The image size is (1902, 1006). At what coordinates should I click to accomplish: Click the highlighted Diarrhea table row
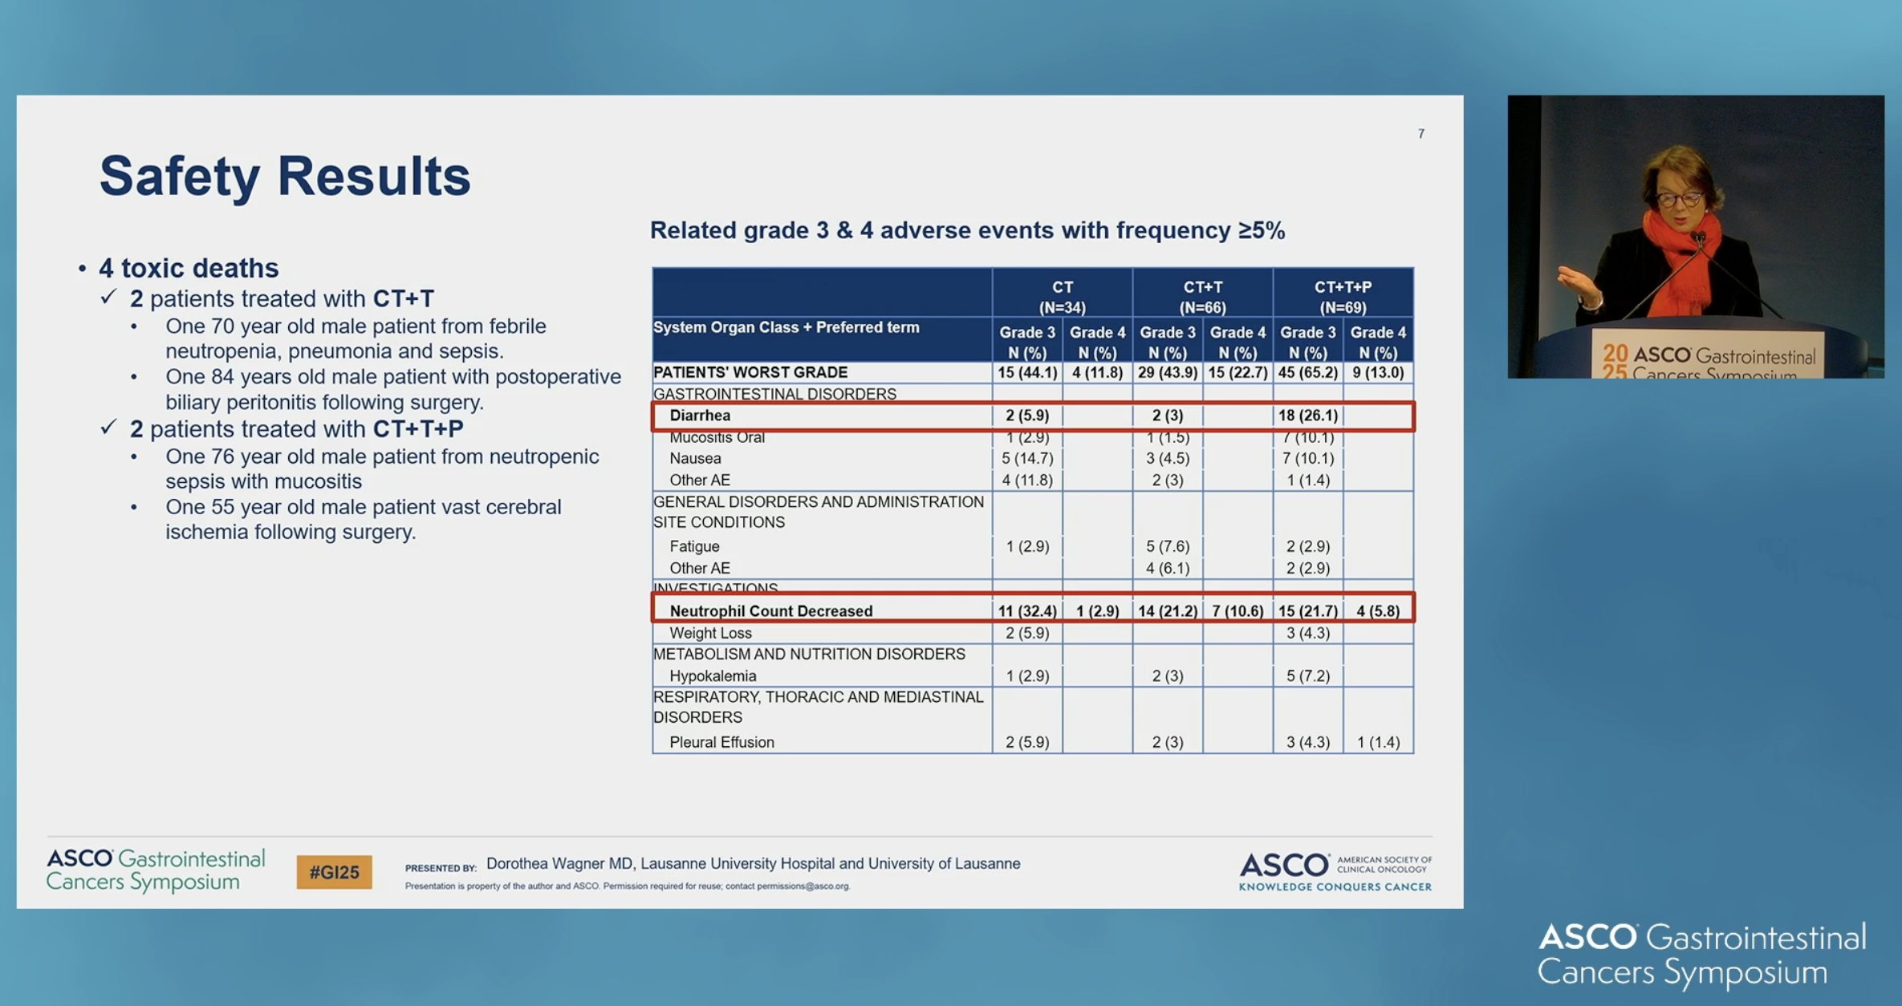(1033, 416)
